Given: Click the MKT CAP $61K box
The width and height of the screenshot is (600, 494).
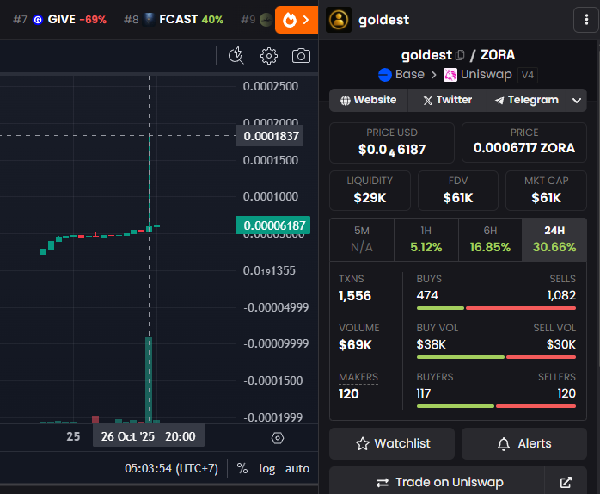Looking at the screenshot, I should [x=546, y=190].
